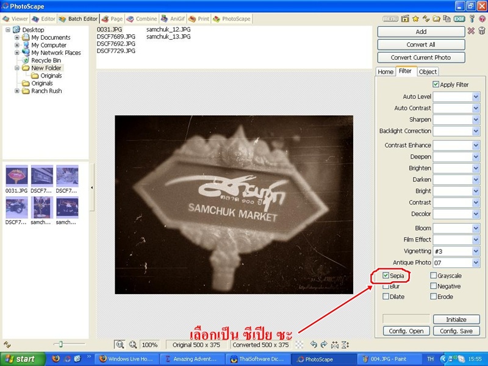
Task: Open the Bloom dropdown
Action: (x=476, y=228)
